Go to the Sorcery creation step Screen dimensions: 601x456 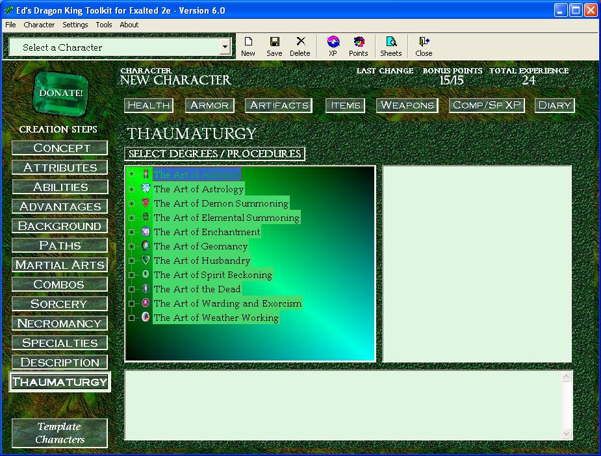[60, 304]
